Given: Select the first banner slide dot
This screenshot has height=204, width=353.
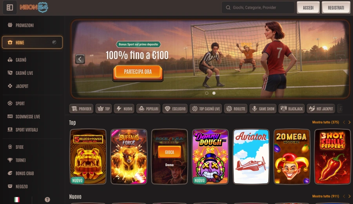Looking at the screenshot, I should pos(207,93).
